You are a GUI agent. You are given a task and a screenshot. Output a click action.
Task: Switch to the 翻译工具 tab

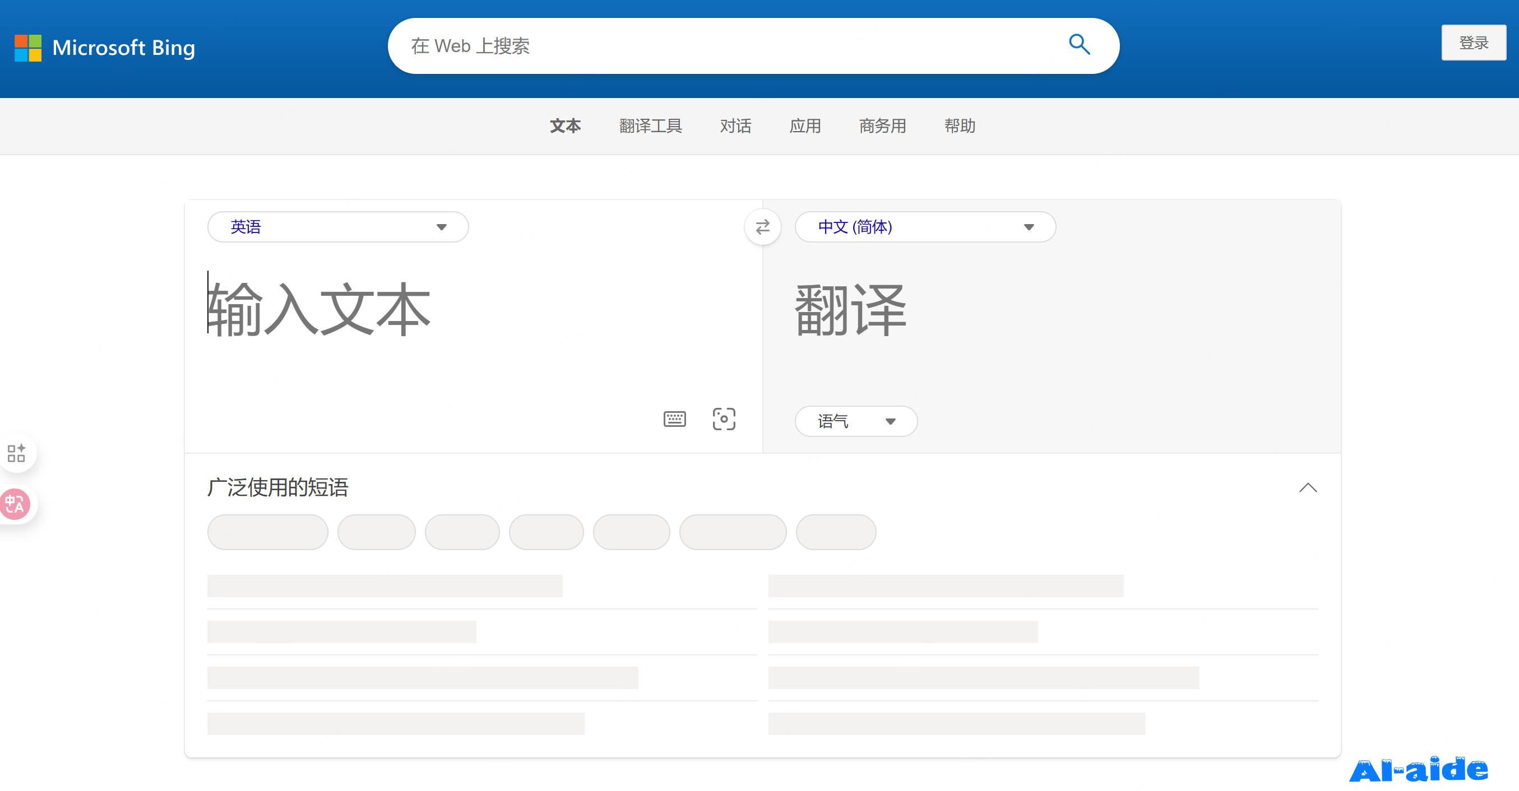point(650,126)
